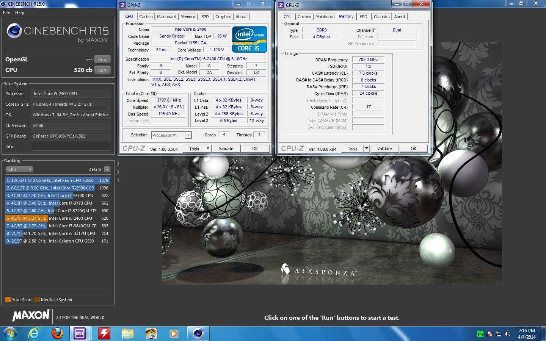This screenshot has width=546, height=341.
Task: Click Validate in left CPU-Z window
Action: [226, 149]
